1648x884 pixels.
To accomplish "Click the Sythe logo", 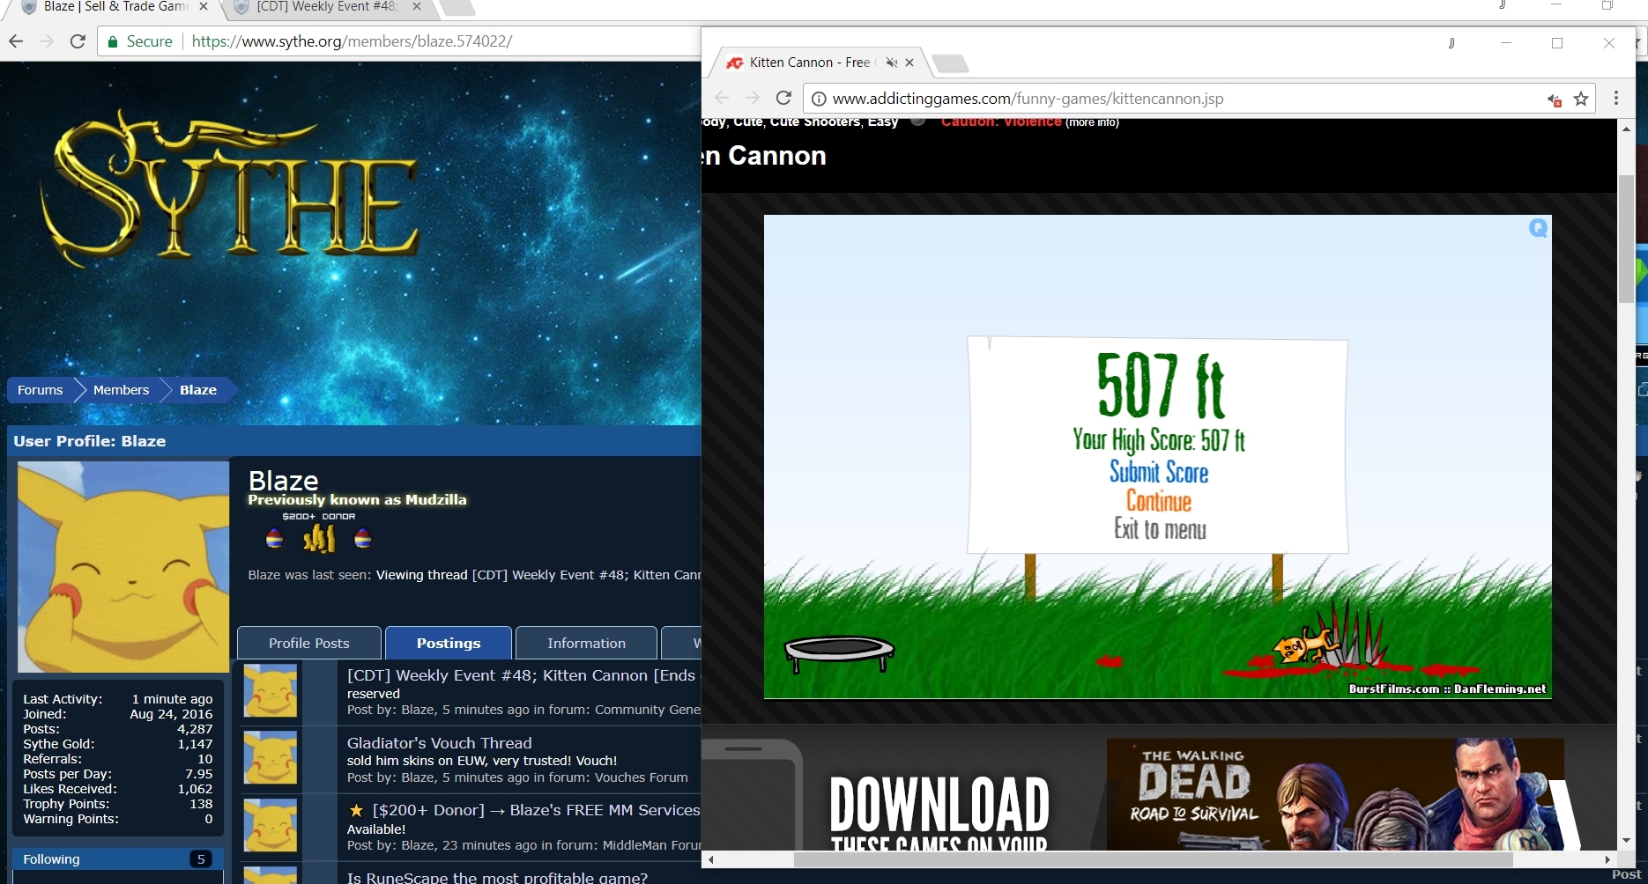I will point(229,189).
